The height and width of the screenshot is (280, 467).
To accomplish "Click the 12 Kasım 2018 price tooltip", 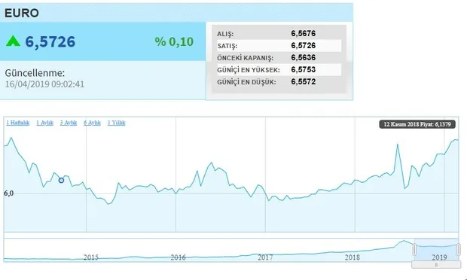I will coord(417,124).
